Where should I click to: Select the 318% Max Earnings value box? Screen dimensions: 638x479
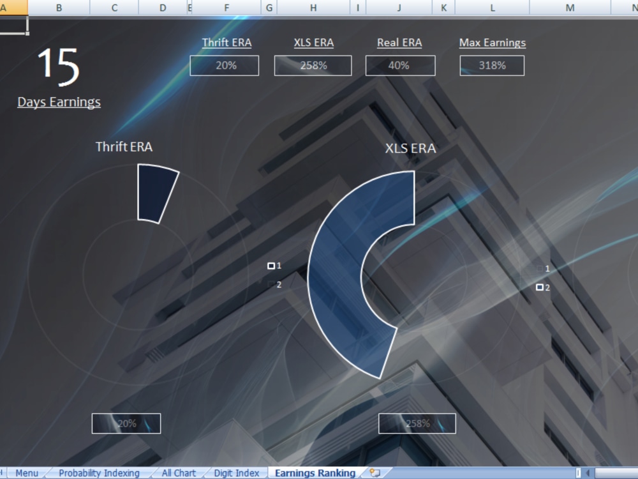point(491,65)
